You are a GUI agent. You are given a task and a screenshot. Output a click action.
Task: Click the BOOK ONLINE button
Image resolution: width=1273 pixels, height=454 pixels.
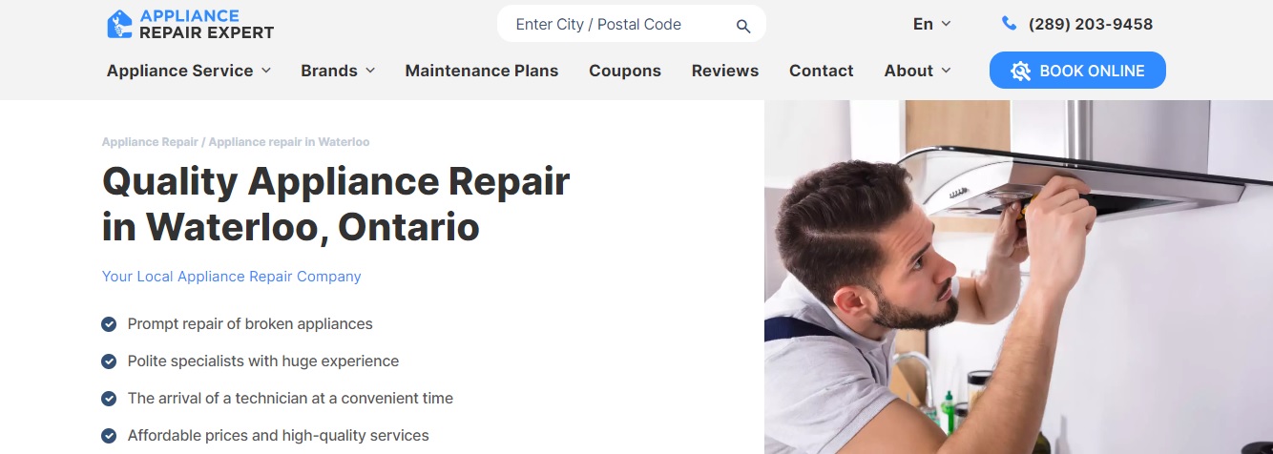pos(1077,71)
